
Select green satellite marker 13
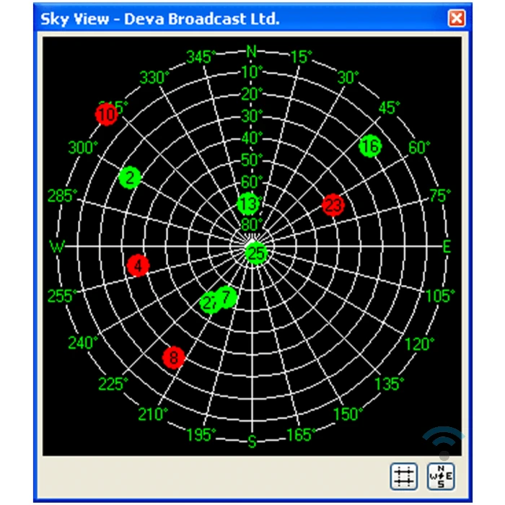[248, 203]
